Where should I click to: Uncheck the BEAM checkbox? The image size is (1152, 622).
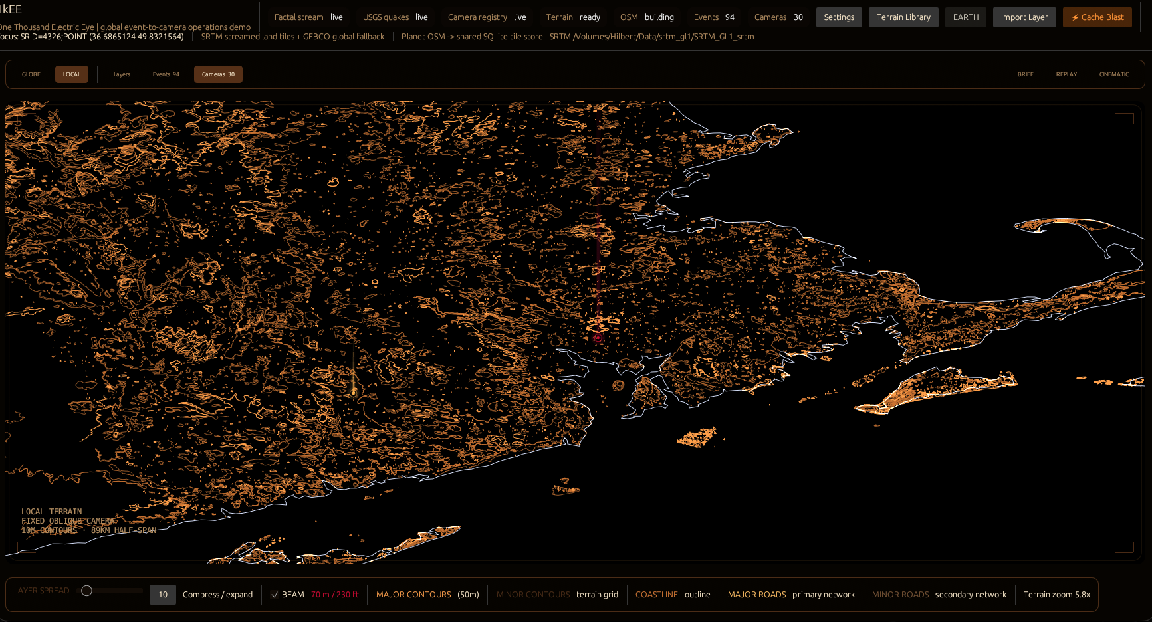[275, 595]
